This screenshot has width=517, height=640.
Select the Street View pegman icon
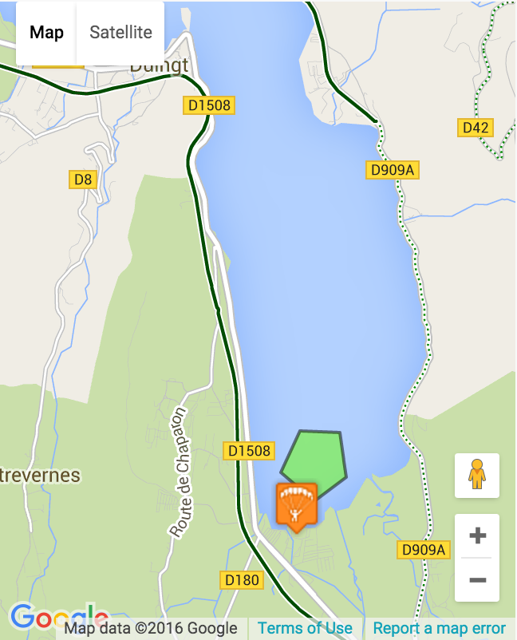(476, 475)
